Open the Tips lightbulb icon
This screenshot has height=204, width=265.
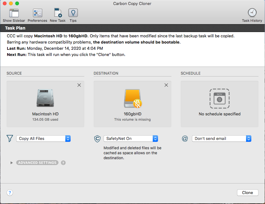pos(73,13)
